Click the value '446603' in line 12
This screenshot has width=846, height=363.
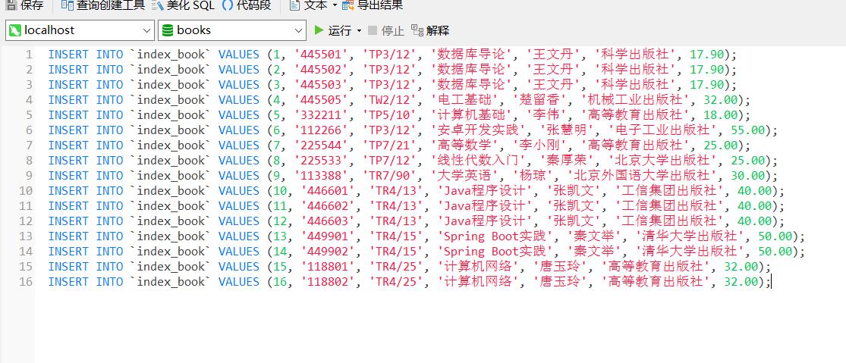pos(329,221)
